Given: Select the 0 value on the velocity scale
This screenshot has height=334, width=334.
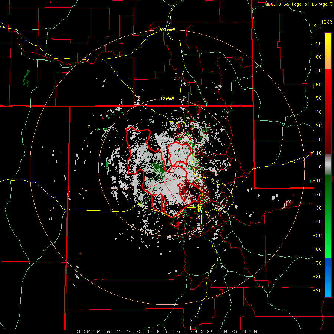Looking at the screenshot, I should pyautogui.click(x=320, y=167).
